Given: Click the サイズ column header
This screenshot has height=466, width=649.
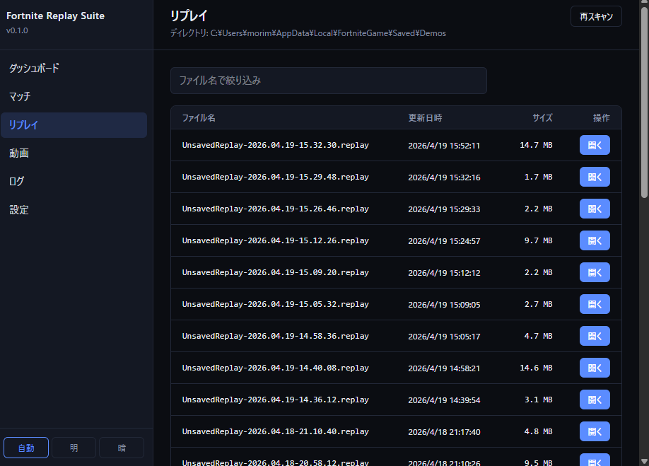Looking at the screenshot, I should click(x=542, y=118).
